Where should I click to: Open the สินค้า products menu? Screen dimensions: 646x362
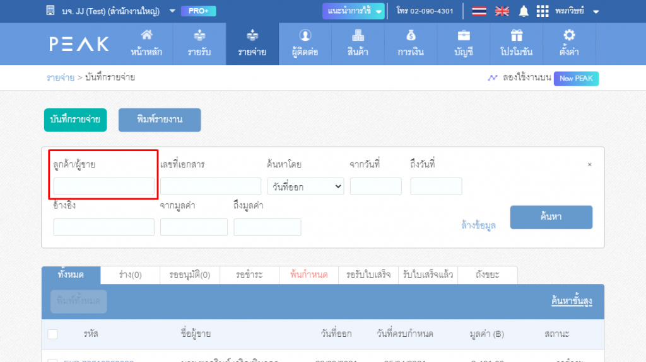point(358,43)
